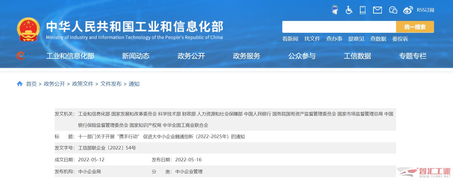Click the wheelchair accessibility icon

click(349, 10)
